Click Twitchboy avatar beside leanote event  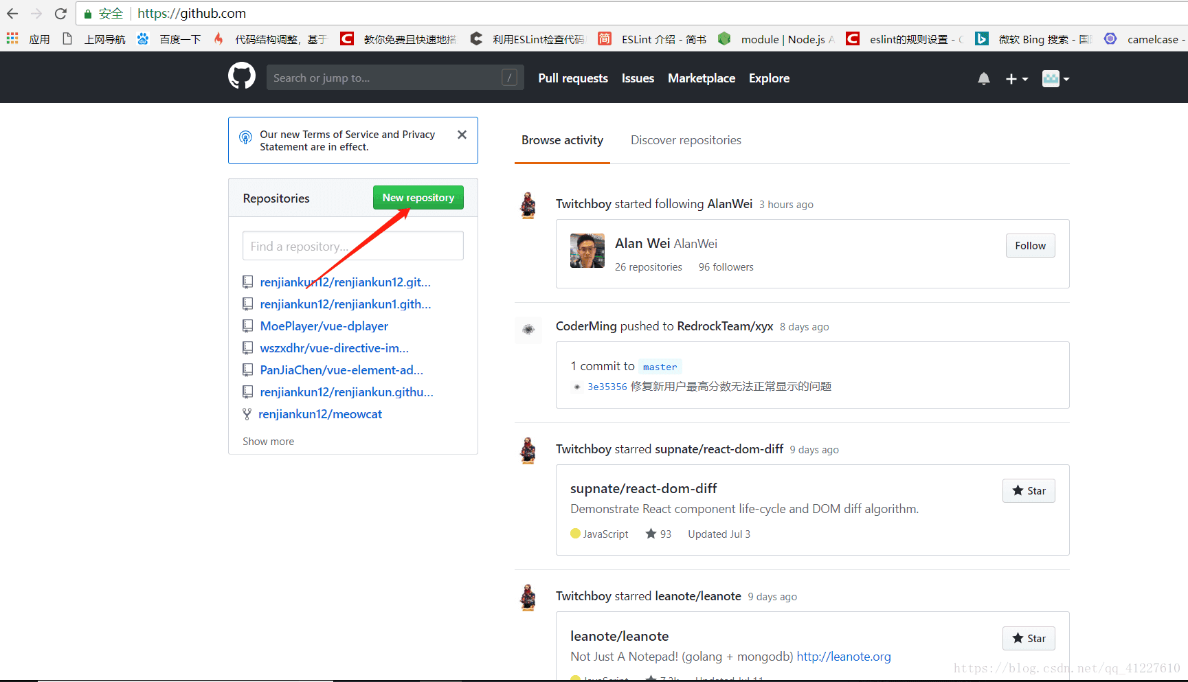coord(528,598)
